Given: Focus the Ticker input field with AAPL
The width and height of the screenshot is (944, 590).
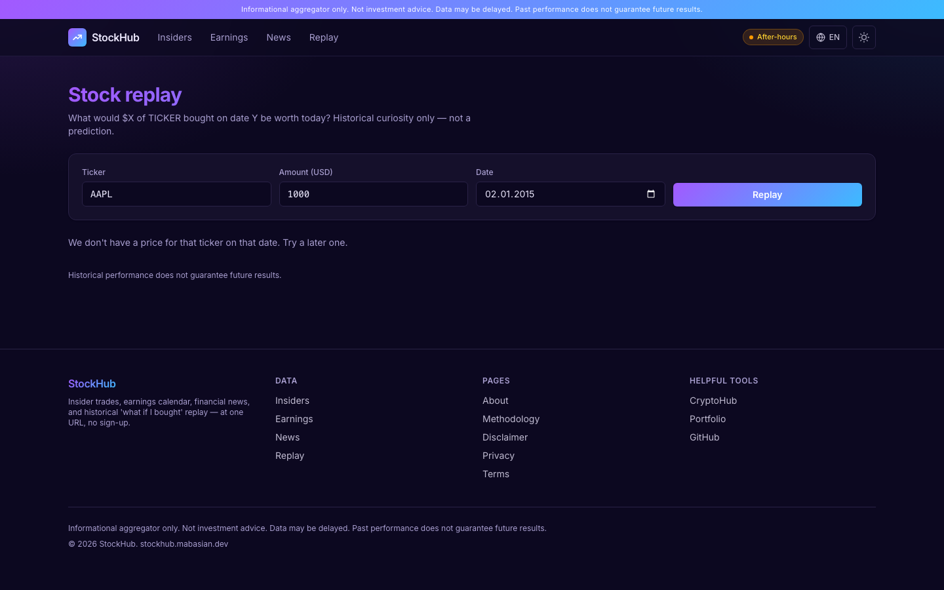Looking at the screenshot, I should click(x=176, y=194).
